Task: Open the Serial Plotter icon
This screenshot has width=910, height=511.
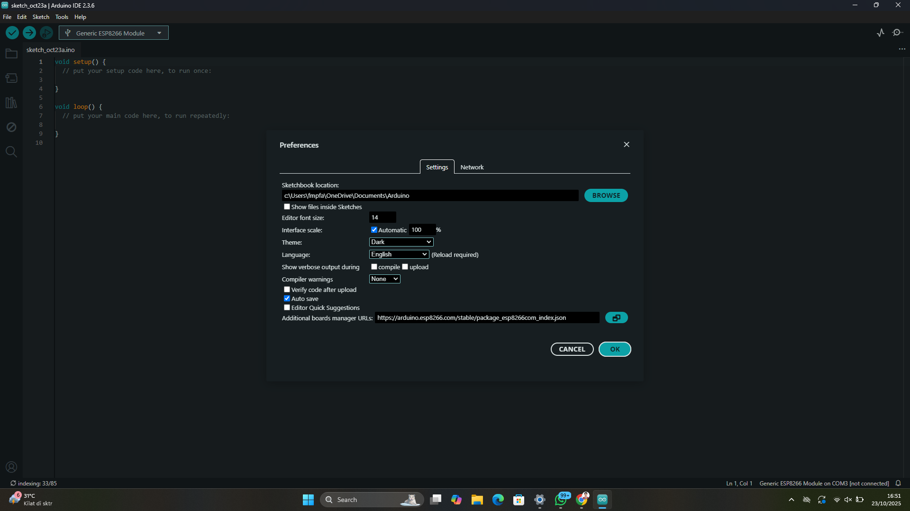Action: 881,33
